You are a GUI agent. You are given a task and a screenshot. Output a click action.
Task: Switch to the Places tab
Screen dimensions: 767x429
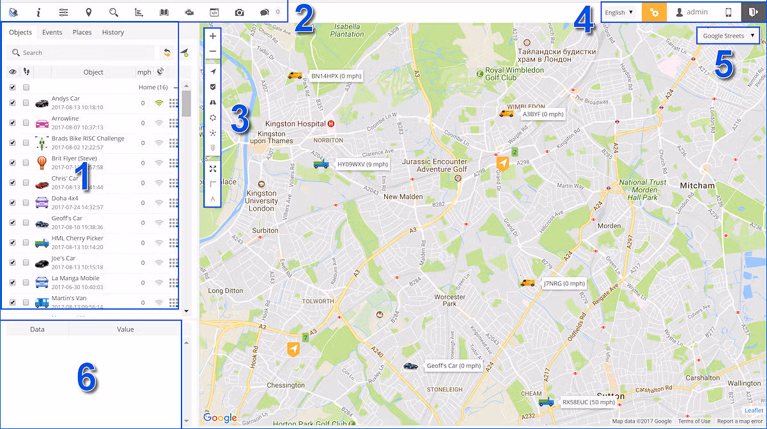(82, 33)
